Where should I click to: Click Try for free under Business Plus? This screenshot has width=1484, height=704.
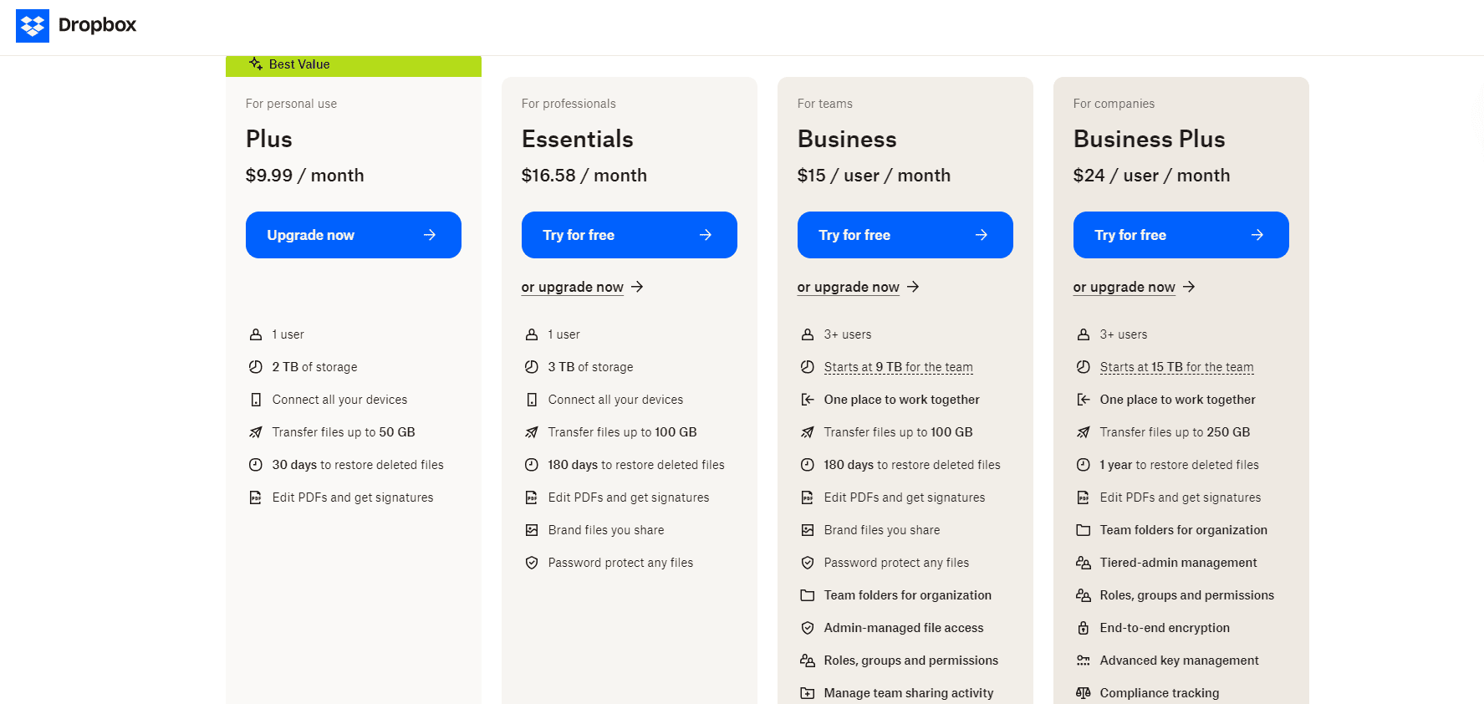1181,235
